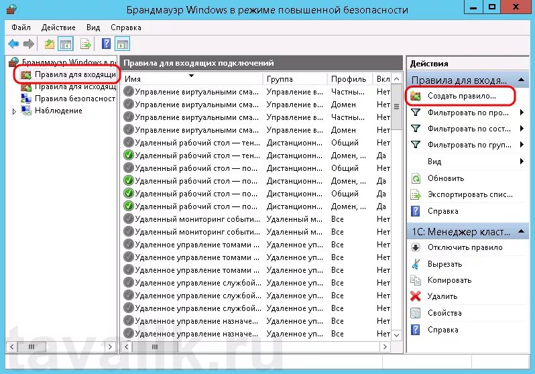
Task: Click the rules list horizontal scrollbar thumb
Action: click(156, 347)
